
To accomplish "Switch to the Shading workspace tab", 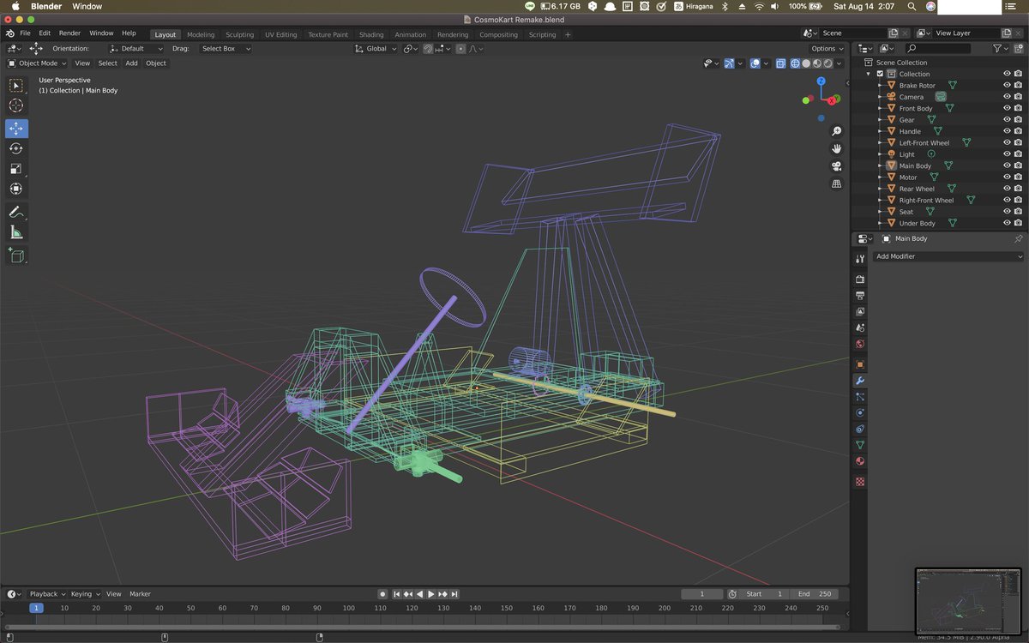I will pos(371,35).
